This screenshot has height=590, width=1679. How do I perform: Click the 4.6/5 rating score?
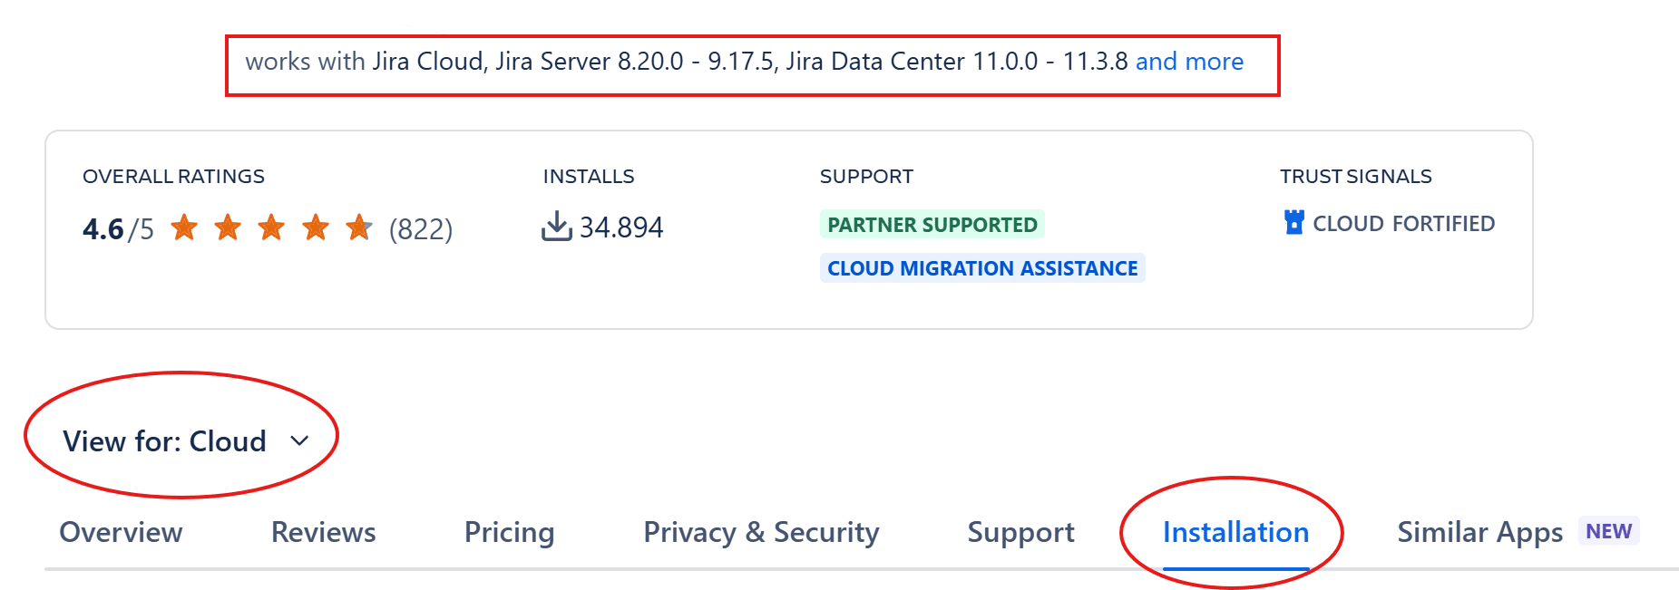118,229
